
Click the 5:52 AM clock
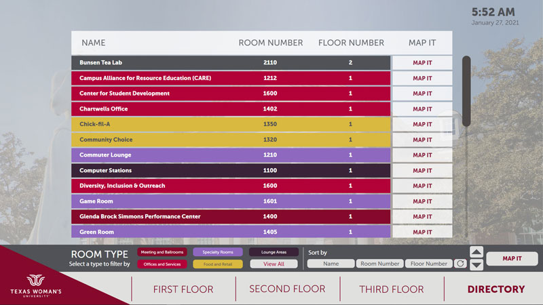[x=493, y=12]
